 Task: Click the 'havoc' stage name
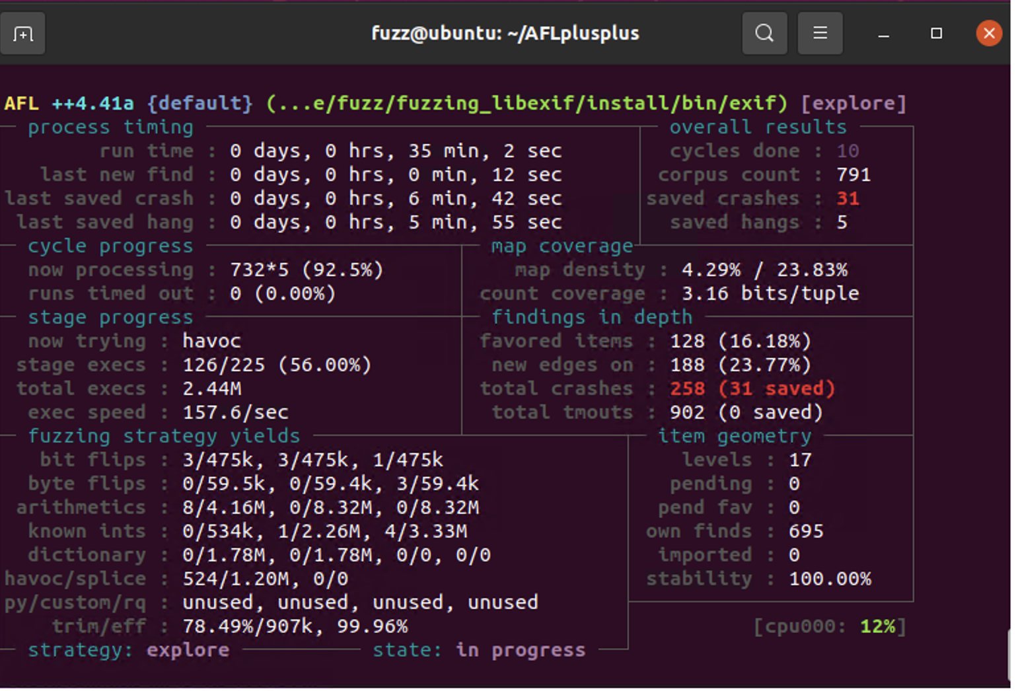[x=211, y=341]
